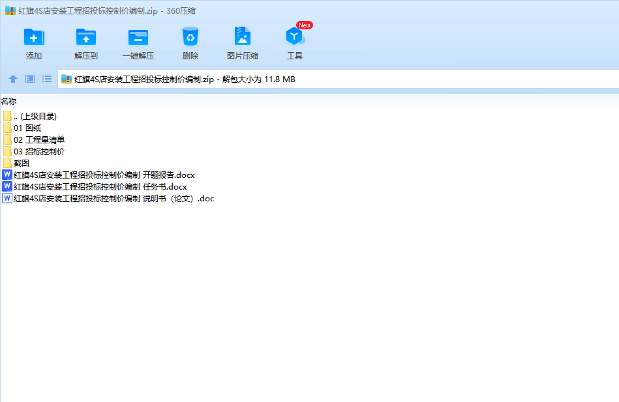
Task: Select the 截图 folder
Action: tap(16, 163)
